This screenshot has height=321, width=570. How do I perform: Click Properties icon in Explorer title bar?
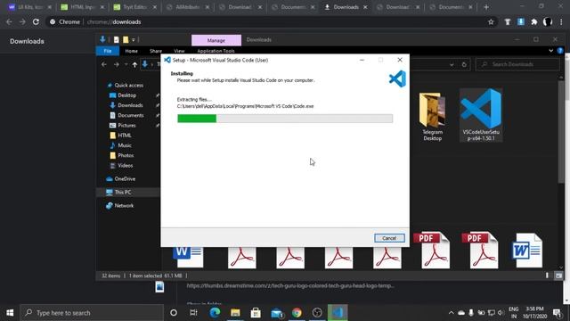(116, 39)
